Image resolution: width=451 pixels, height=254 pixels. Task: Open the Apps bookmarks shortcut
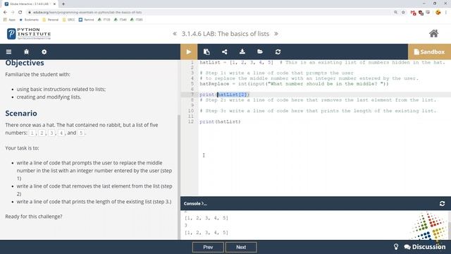[x=9, y=20]
